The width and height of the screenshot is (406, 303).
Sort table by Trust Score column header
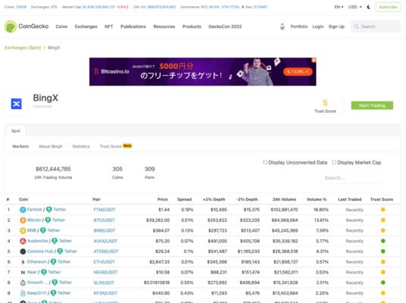coord(382,199)
